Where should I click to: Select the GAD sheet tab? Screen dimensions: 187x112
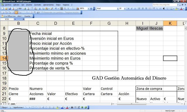pos(13,104)
